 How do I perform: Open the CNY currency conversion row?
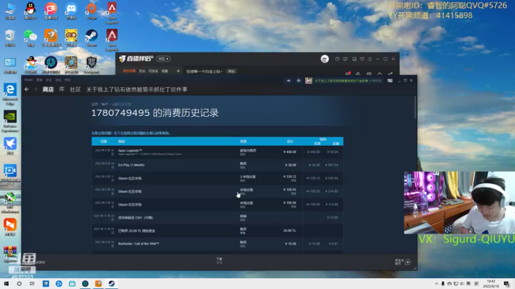click(218, 218)
